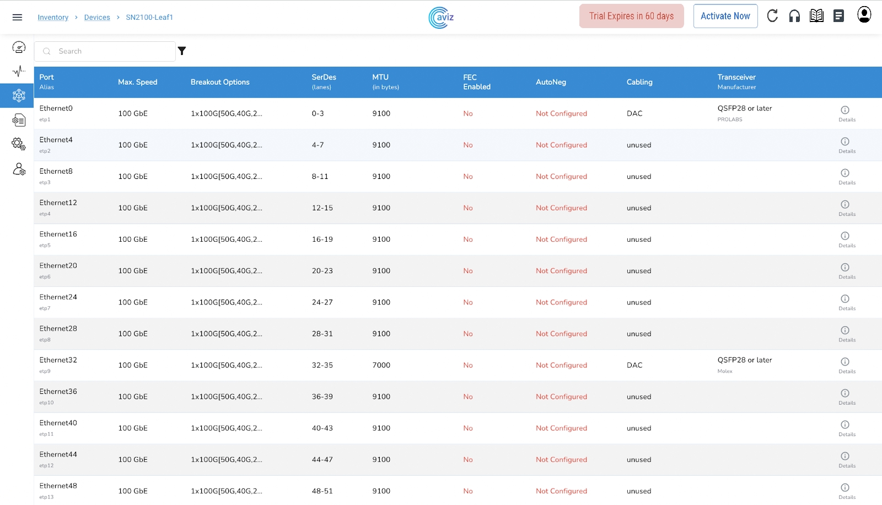
Task: Open the gears configuration sidebar icon
Action: tap(19, 144)
